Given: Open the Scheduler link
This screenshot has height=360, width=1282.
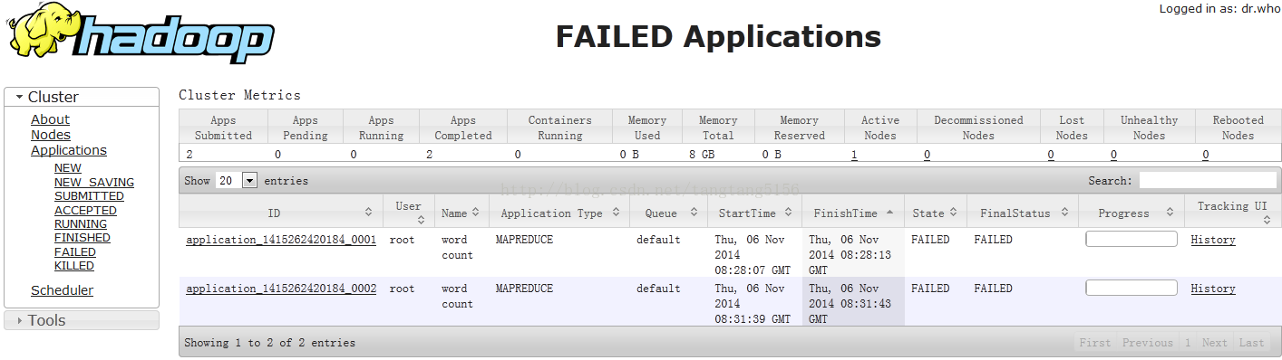Looking at the screenshot, I should [x=62, y=290].
